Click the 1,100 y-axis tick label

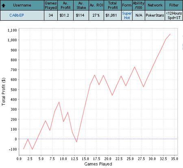pos(12,30)
